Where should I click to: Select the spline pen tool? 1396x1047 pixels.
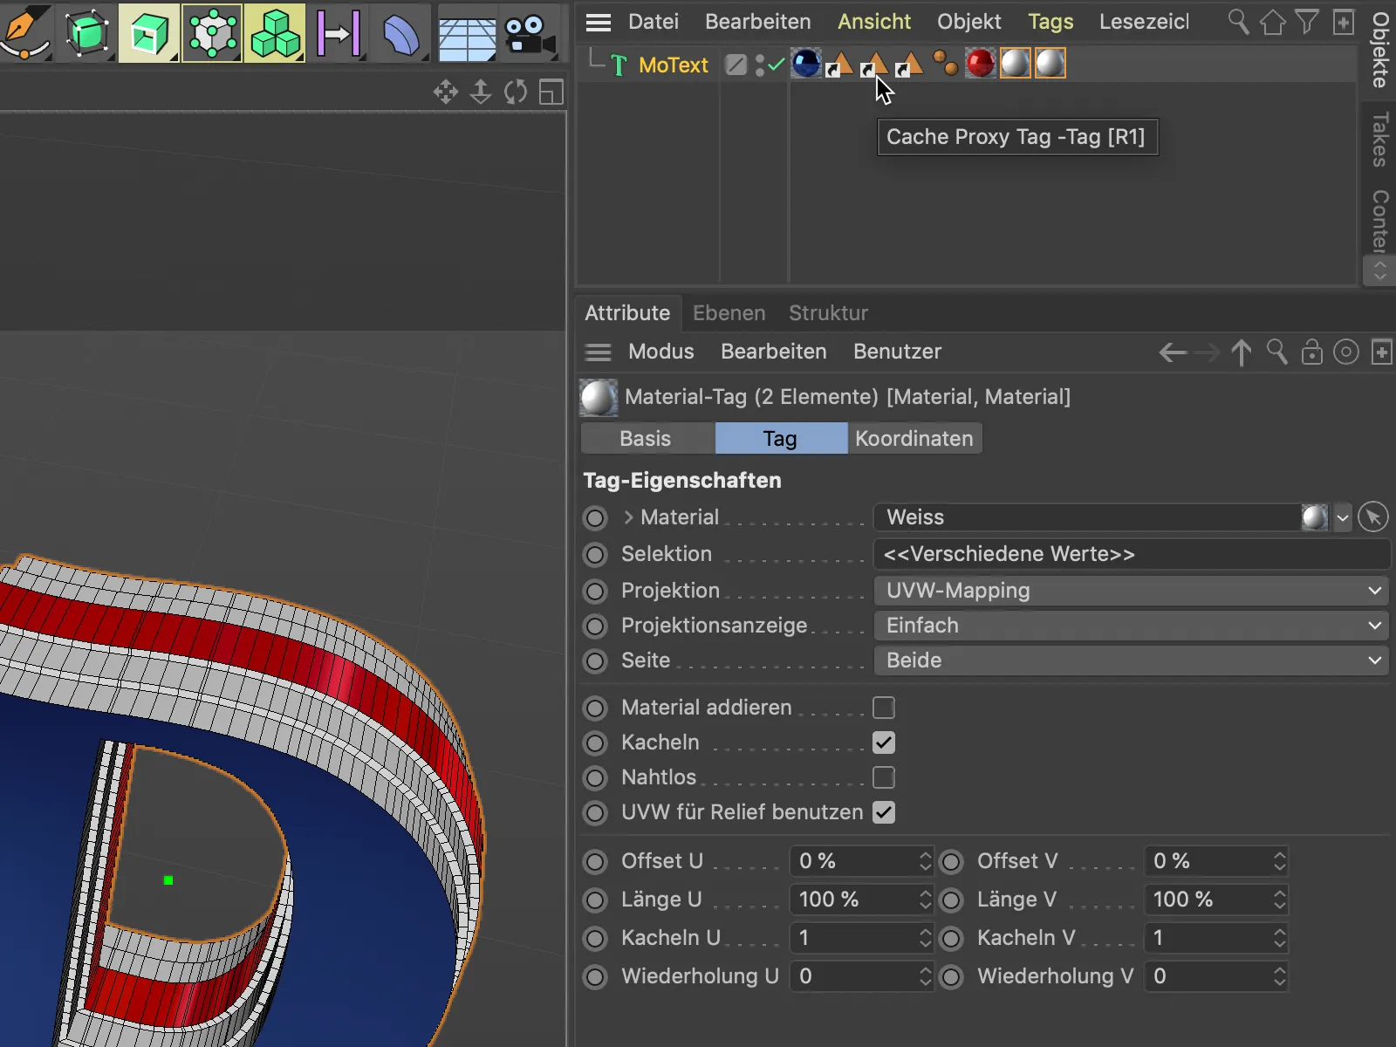pos(24,32)
